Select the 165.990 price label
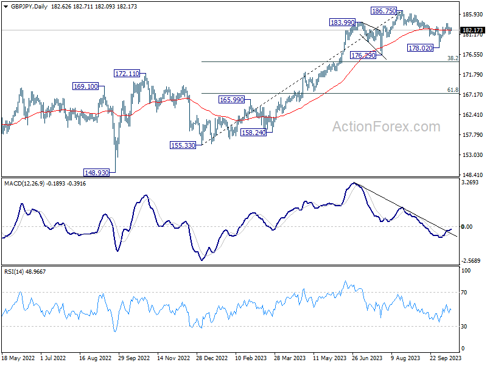 (232, 100)
